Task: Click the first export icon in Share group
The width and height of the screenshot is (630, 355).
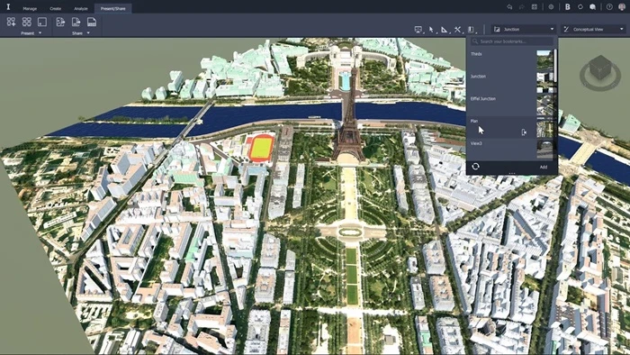Action: tap(60, 22)
